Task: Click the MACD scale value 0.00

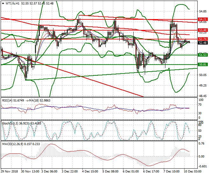Action: point(201,157)
